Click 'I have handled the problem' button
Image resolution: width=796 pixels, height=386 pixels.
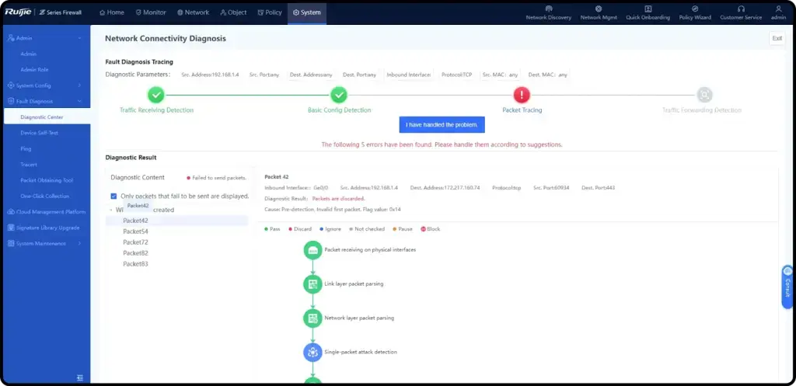pos(442,125)
